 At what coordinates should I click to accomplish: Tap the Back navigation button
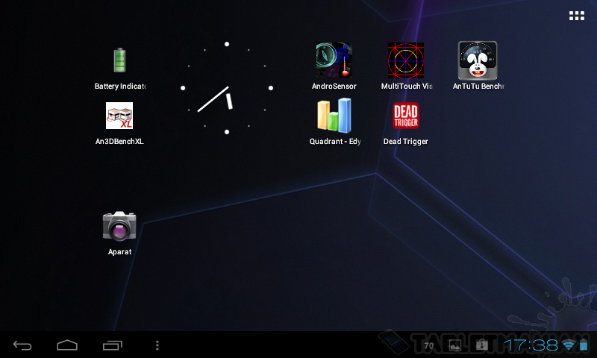pyautogui.click(x=22, y=345)
